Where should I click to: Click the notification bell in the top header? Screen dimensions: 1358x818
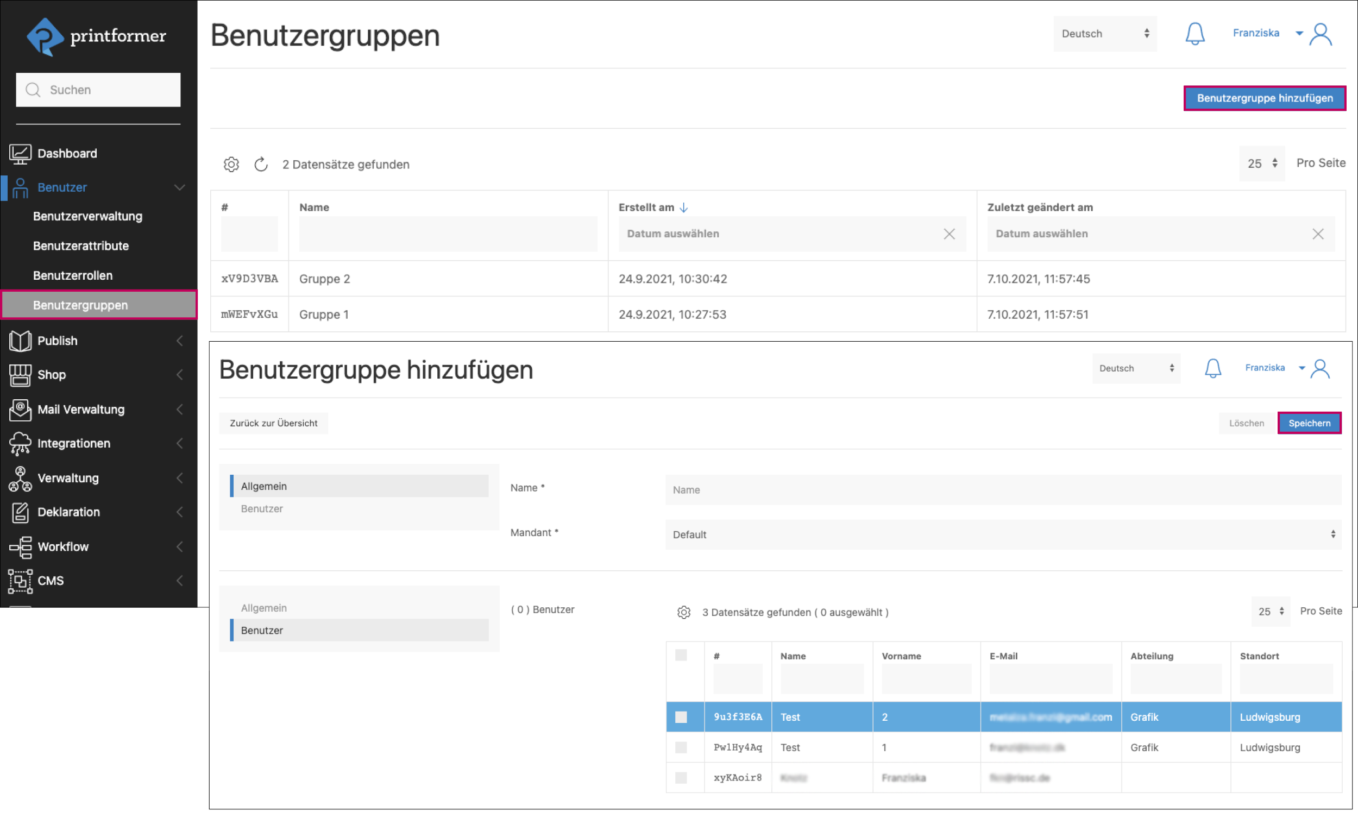click(1194, 34)
